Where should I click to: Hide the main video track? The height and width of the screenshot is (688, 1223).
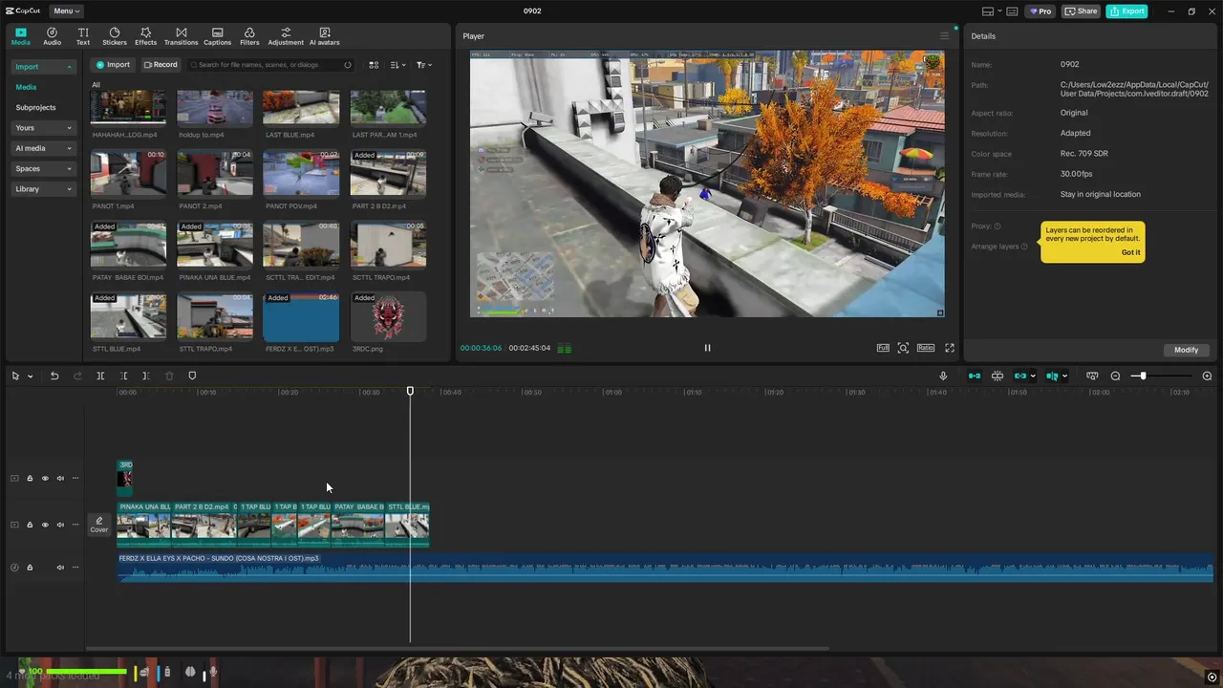tap(45, 525)
